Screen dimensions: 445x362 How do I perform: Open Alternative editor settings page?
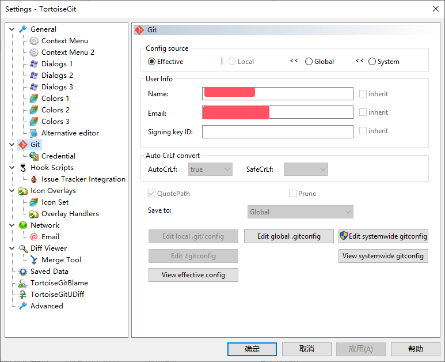click(x=70, y=133)
